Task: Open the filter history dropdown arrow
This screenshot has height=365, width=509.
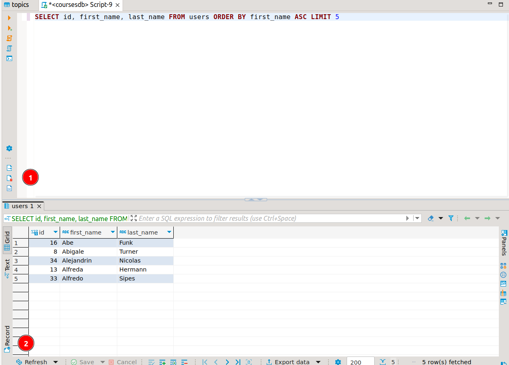Action: (x=417, y=218)
